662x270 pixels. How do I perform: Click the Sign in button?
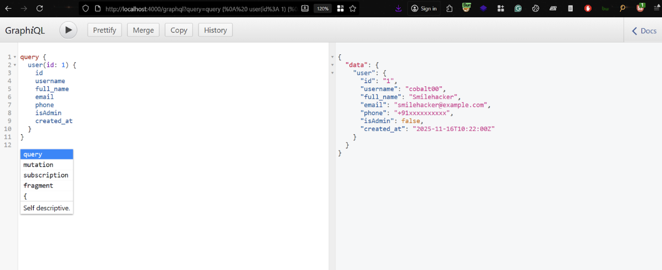(424, 8)
